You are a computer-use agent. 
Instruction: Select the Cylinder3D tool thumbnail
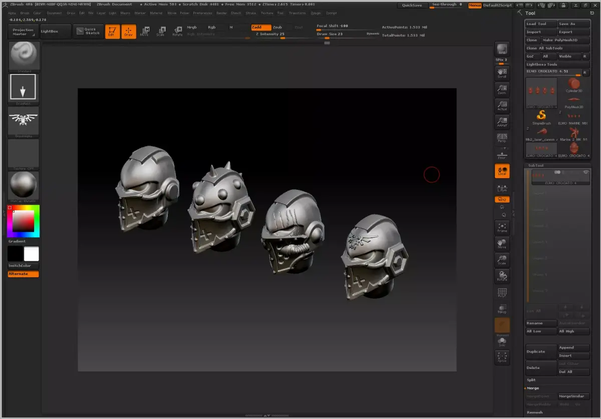point(574,84)
